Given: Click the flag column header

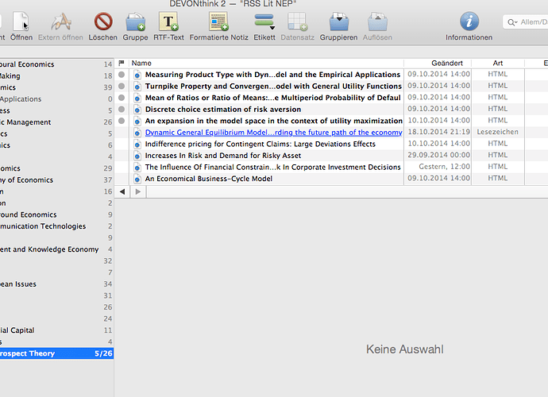Looking at the screenshot, I should [122, 63].
